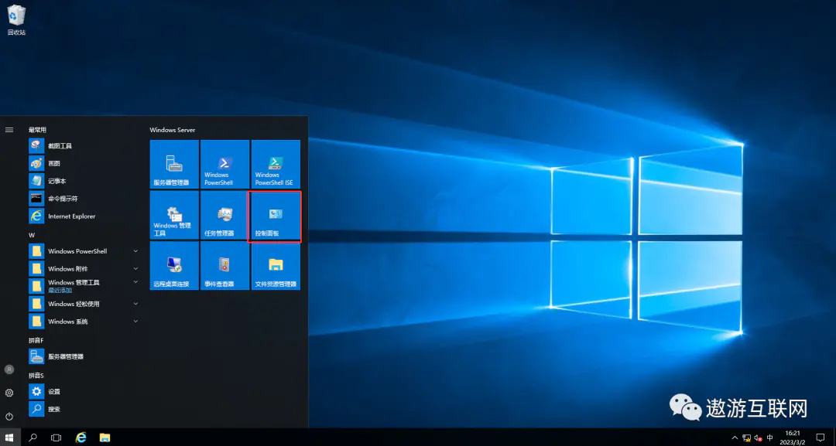Expand the Windows 轻松使用 folder chevron
Screen dimensions: 836x446
[x=135, y=303]
